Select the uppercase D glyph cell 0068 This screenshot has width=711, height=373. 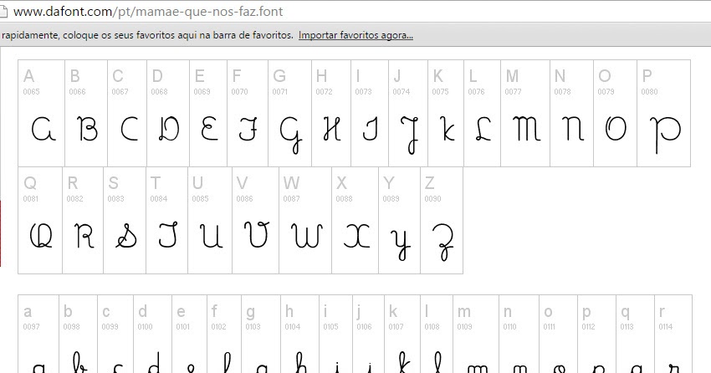(168, 113)
